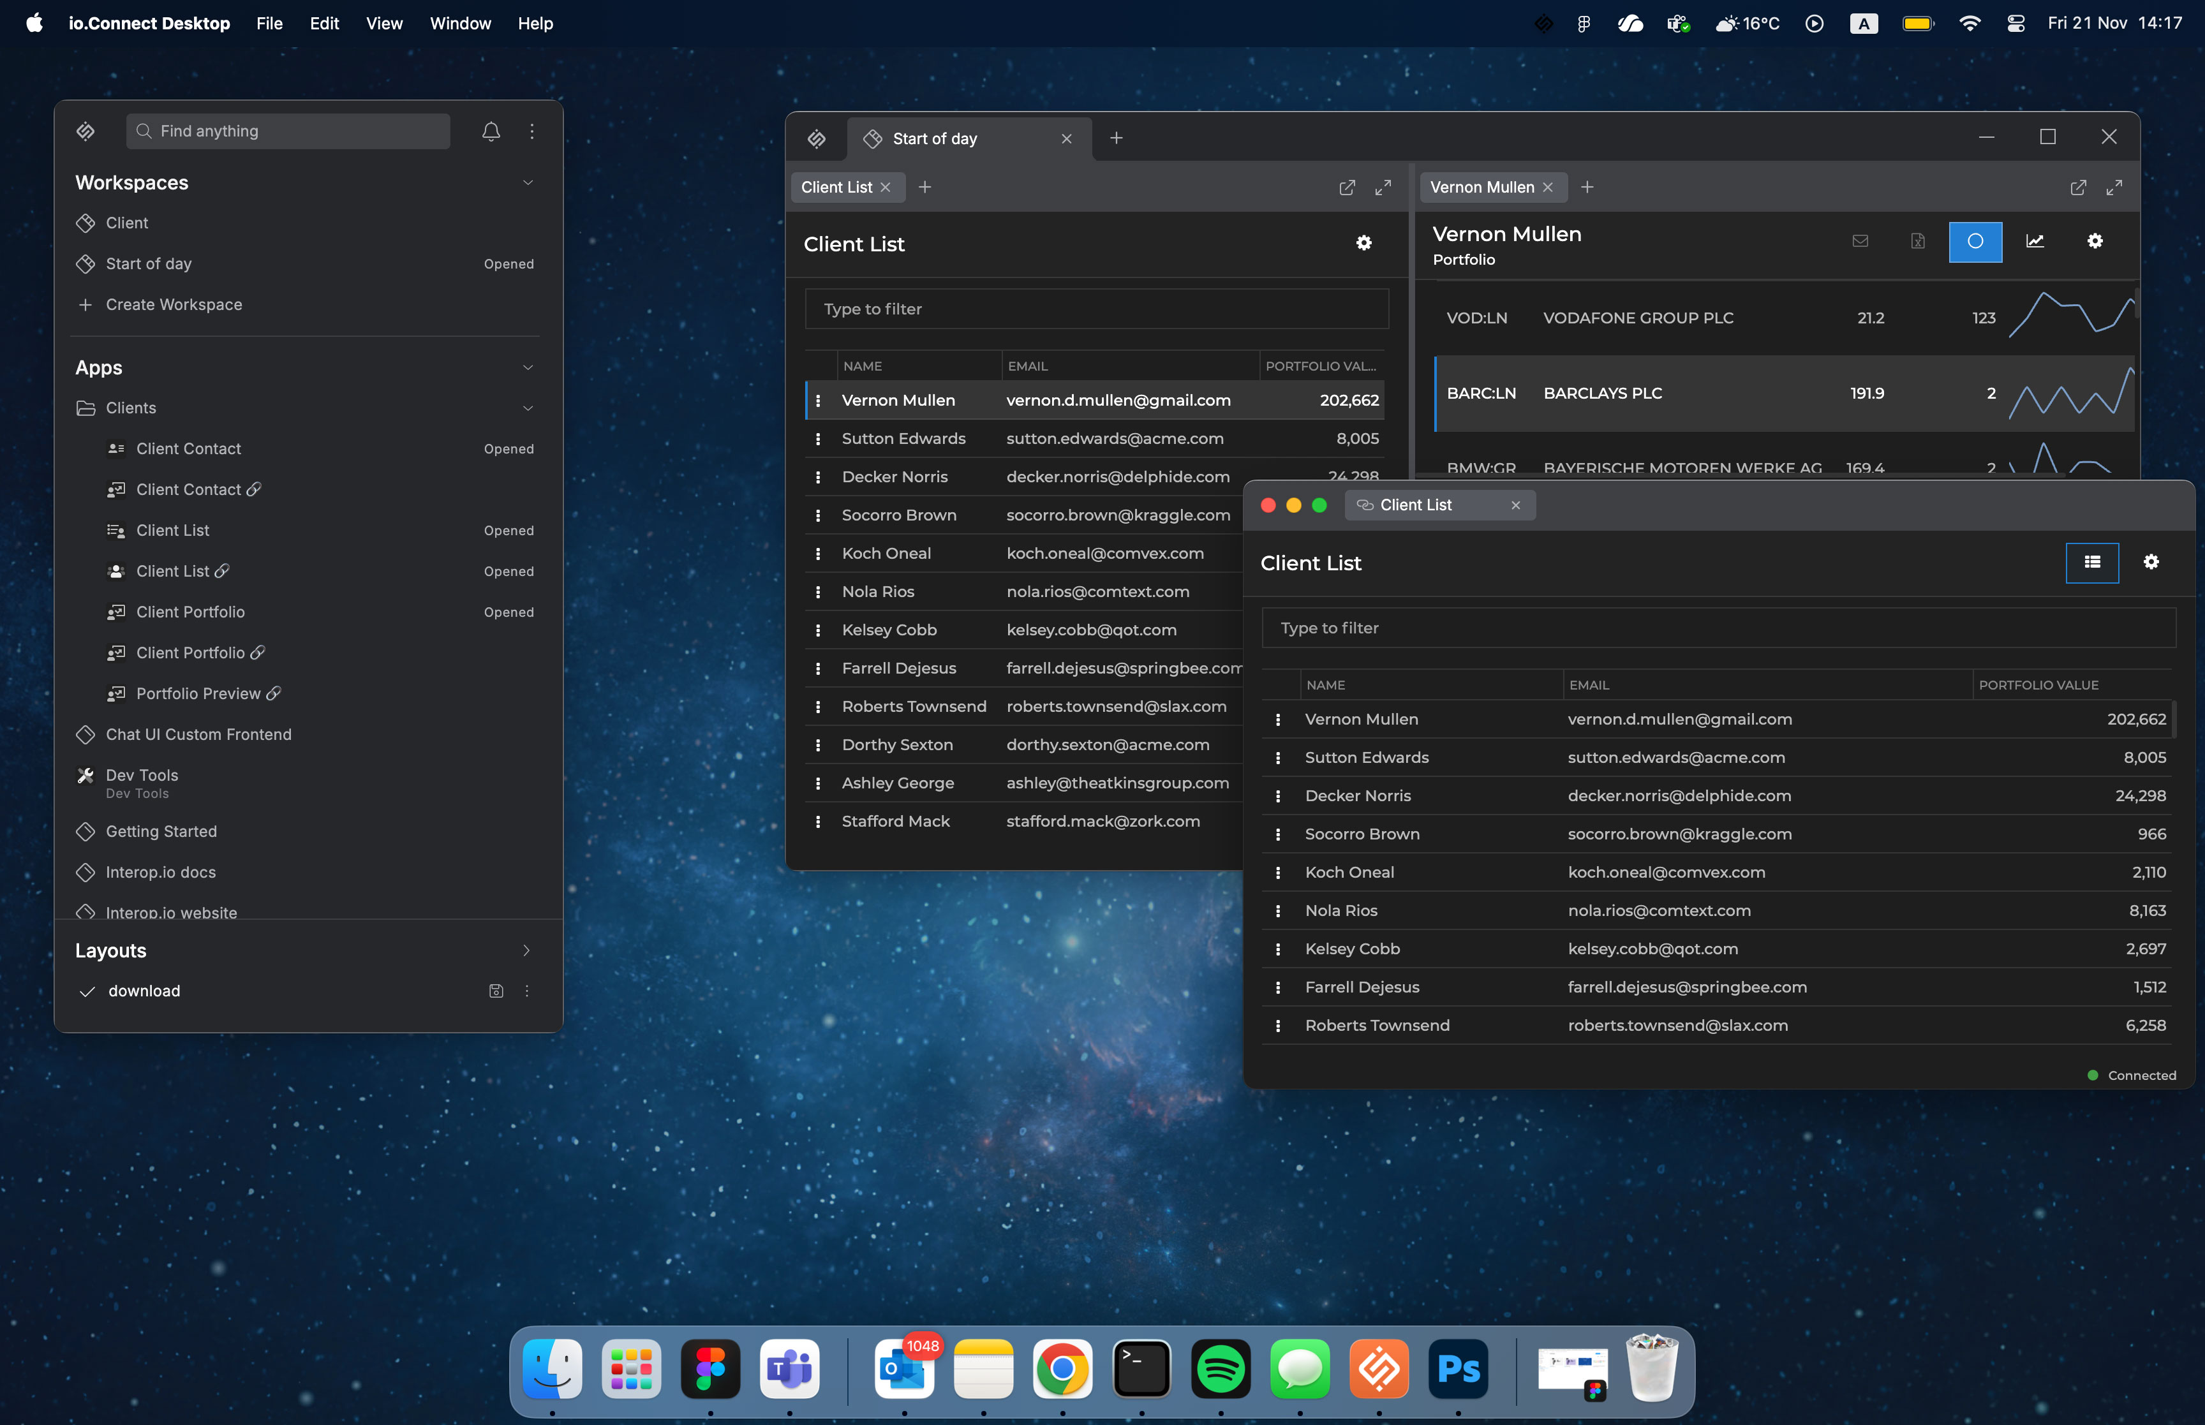Click Create Workspace

click(x=173, y=304)
